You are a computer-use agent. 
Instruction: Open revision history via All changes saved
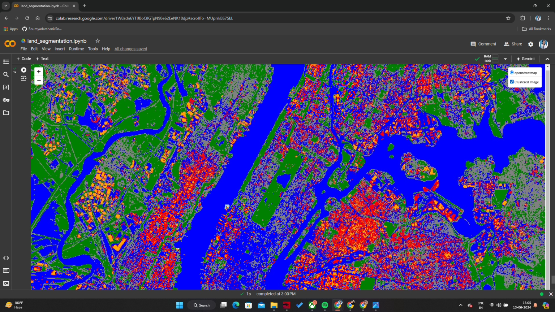tap(130, 49)
